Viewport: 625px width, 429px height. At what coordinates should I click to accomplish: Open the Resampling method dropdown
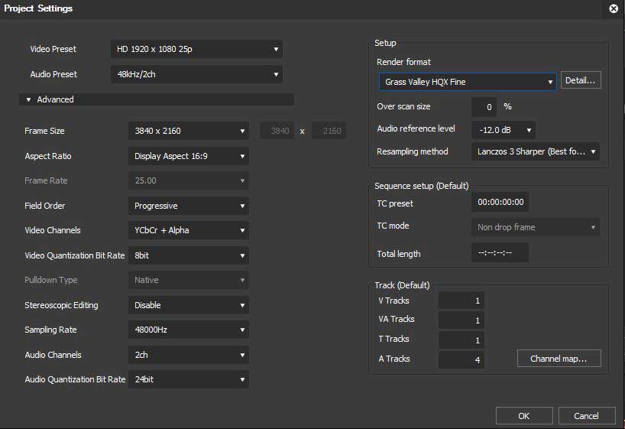click(536, 151)
